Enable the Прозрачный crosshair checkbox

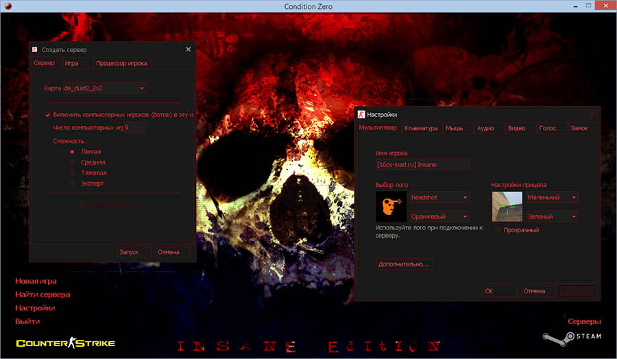[x=498, y=230]
